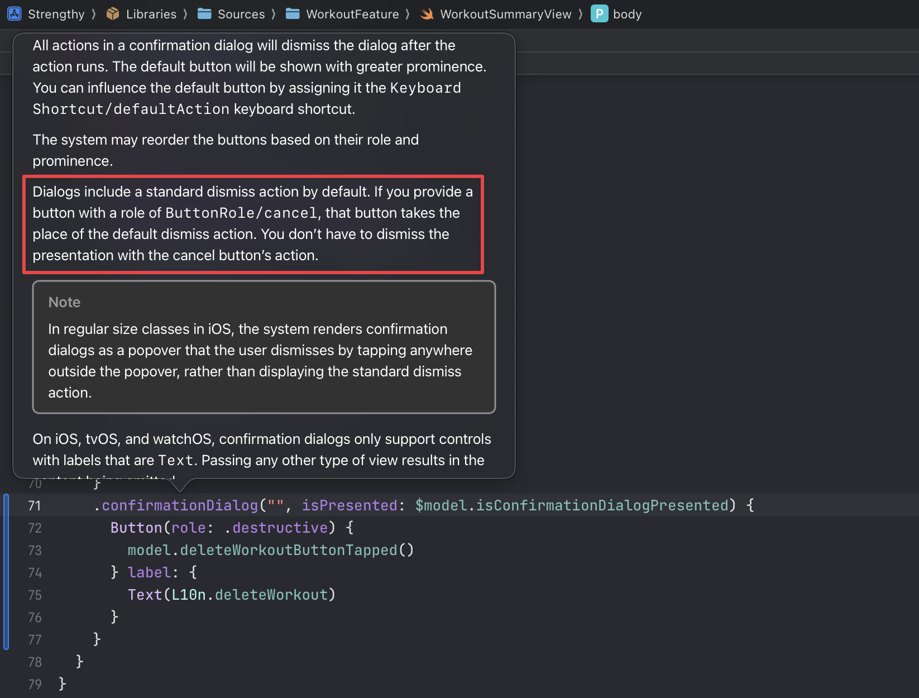Expand chevron after Libraries in breadcrumb
This screenshot has height=698, width=919.
[185, 14]
